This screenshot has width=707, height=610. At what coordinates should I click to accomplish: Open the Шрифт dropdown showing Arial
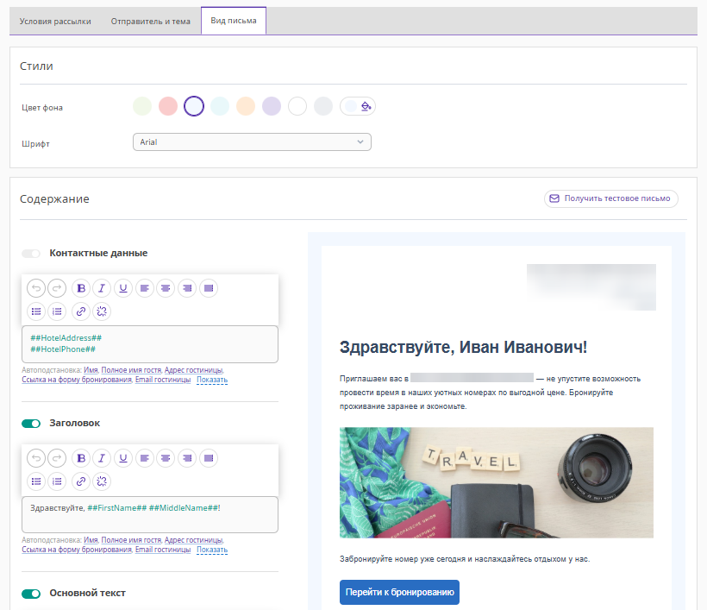coord(252,142)
